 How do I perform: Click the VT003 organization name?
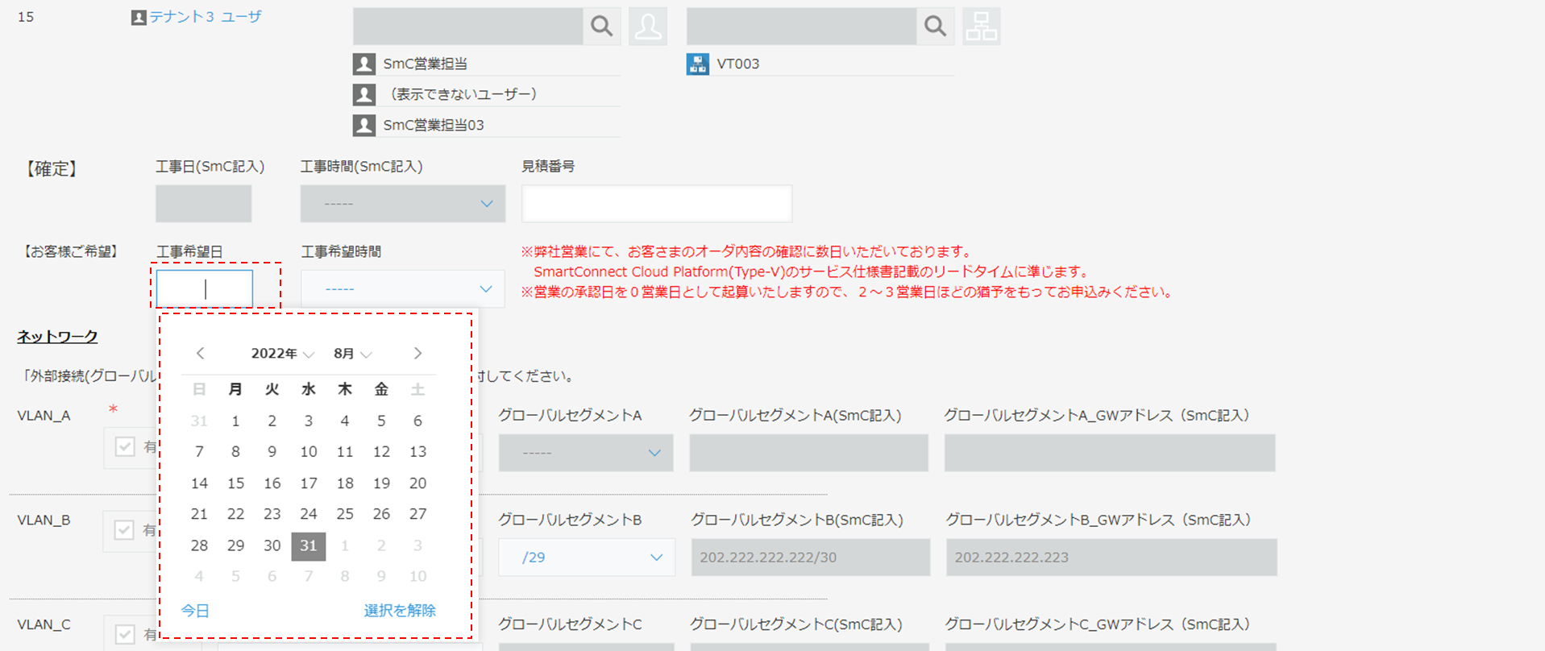738,64
